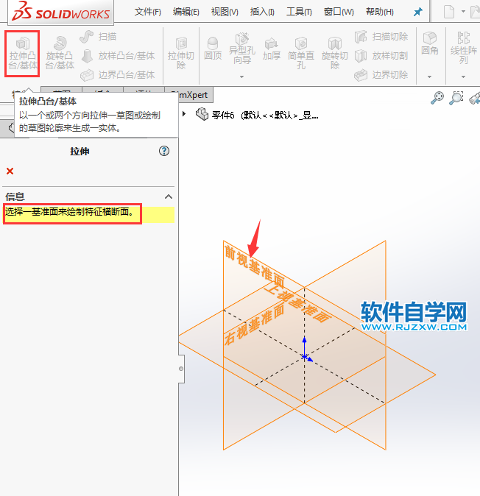480x496 pixels.
Task: Select the Revolved Boss/Base (旋转凸台/基体) tool
Action: [60, 53]
